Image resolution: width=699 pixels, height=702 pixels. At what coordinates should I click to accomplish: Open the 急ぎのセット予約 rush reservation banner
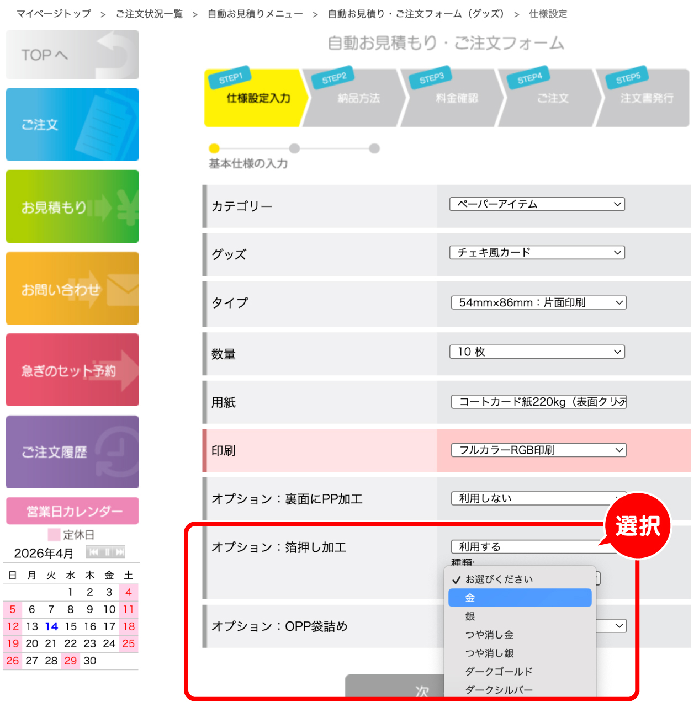tap(72, 370)
